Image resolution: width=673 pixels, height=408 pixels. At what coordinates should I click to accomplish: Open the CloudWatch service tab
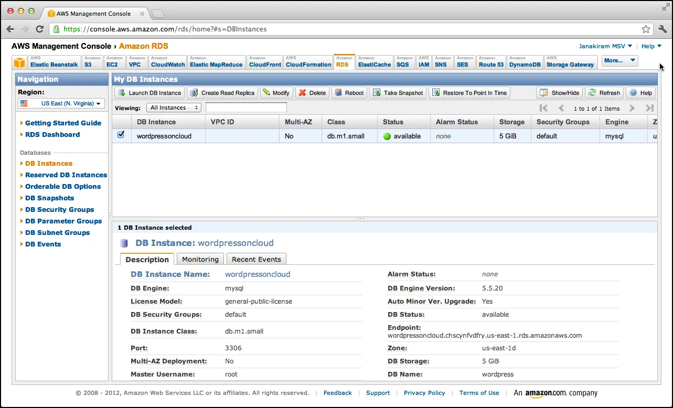coord(168,62)
